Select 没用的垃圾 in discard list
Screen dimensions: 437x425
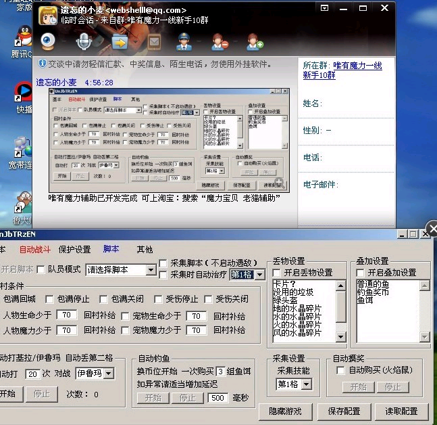click(x=293, y=292)
